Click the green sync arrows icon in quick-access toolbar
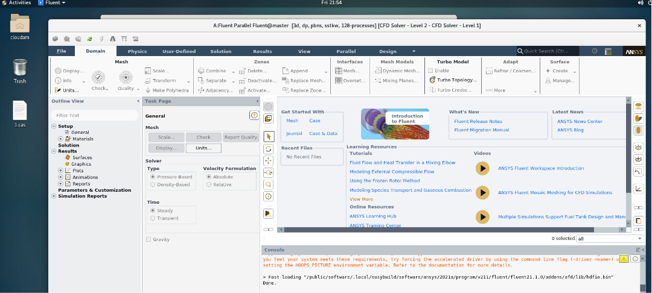This screenshot has height=293, width=652. pyautogui.click(x=89, y=39)
